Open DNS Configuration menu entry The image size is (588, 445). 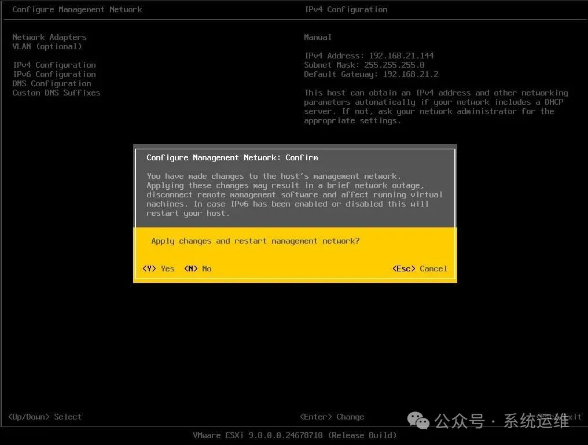(52, 83)
